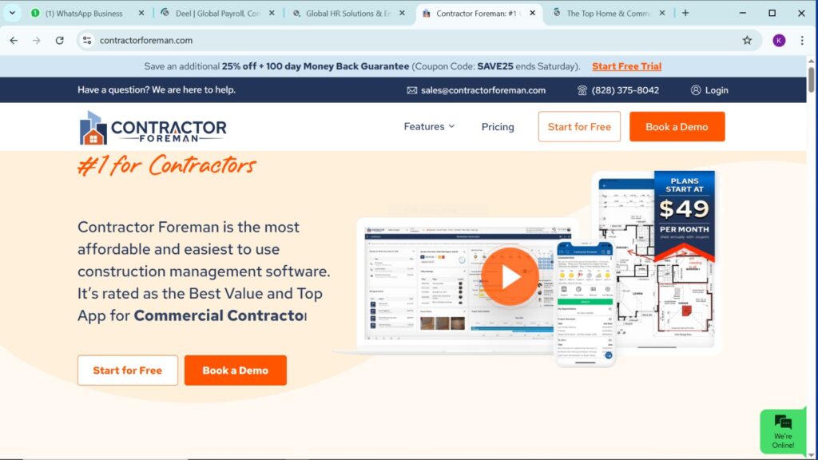This screenshot has height=460, width=818.
Task: Call the (828) 375-8042 number link
Action: point(625,90)
